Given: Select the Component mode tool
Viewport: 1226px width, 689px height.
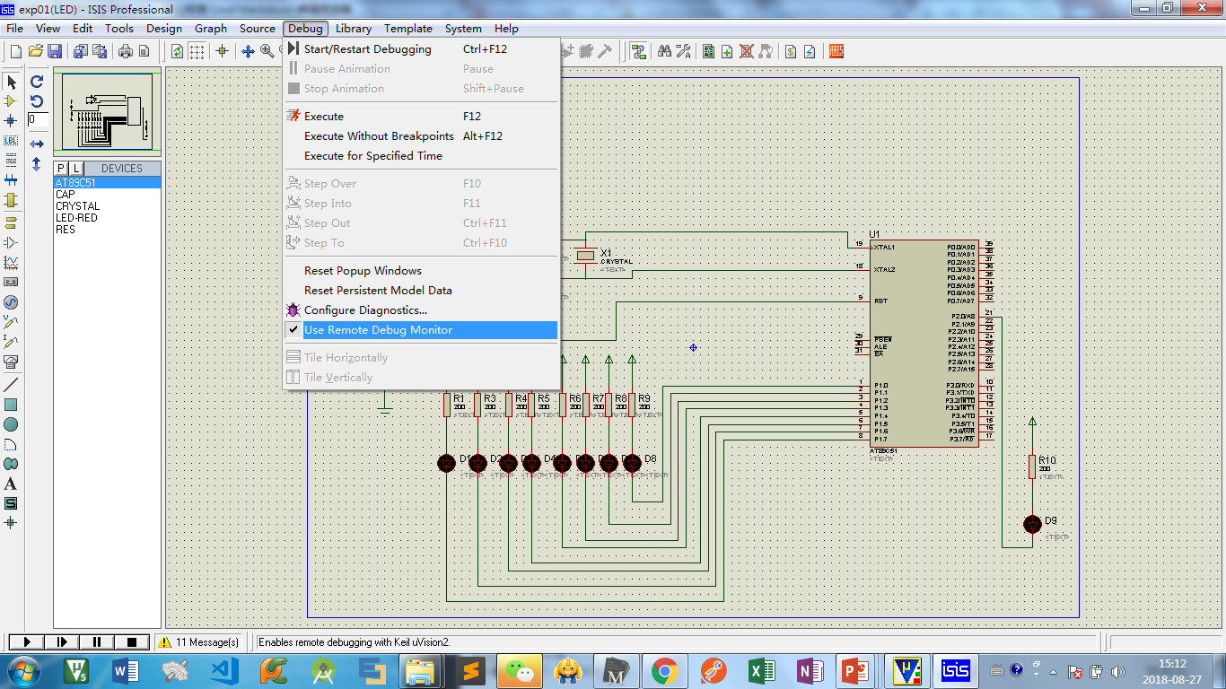Looking at the screenshot, I should (11, 101).
